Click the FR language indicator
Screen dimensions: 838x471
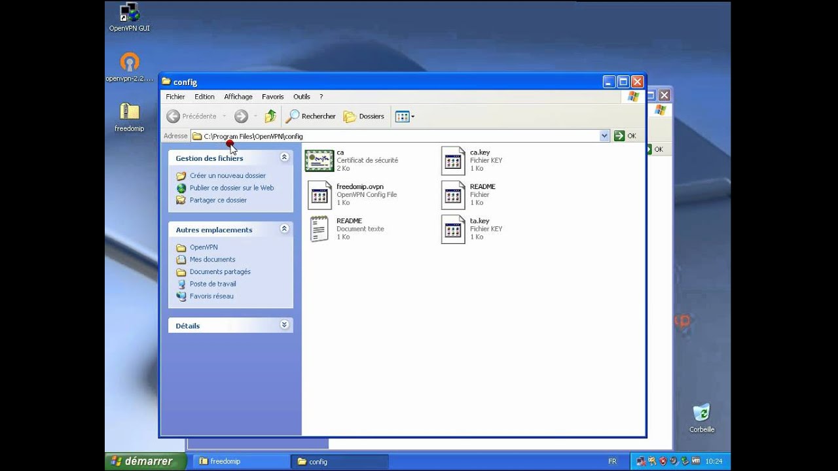(612, 461)
